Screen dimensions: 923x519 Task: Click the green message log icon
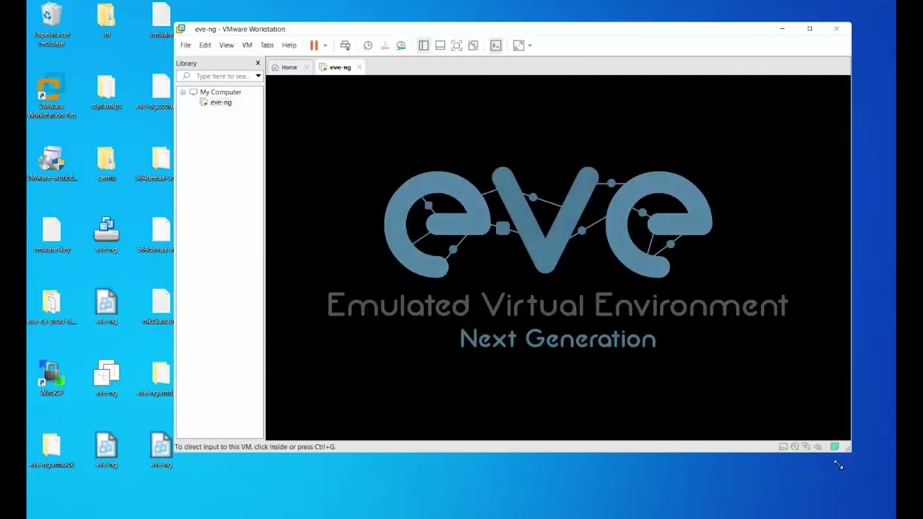click(x=834, y=447)
